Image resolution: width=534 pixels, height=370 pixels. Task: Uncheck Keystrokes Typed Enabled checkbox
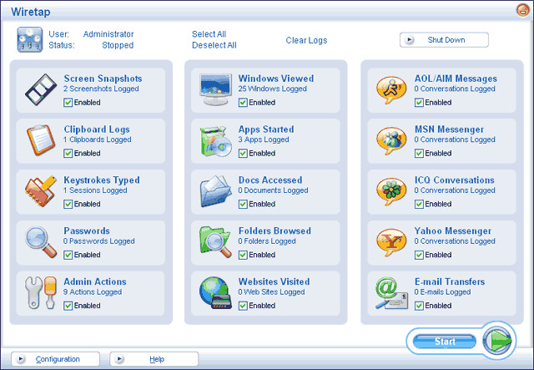(68, 204)
